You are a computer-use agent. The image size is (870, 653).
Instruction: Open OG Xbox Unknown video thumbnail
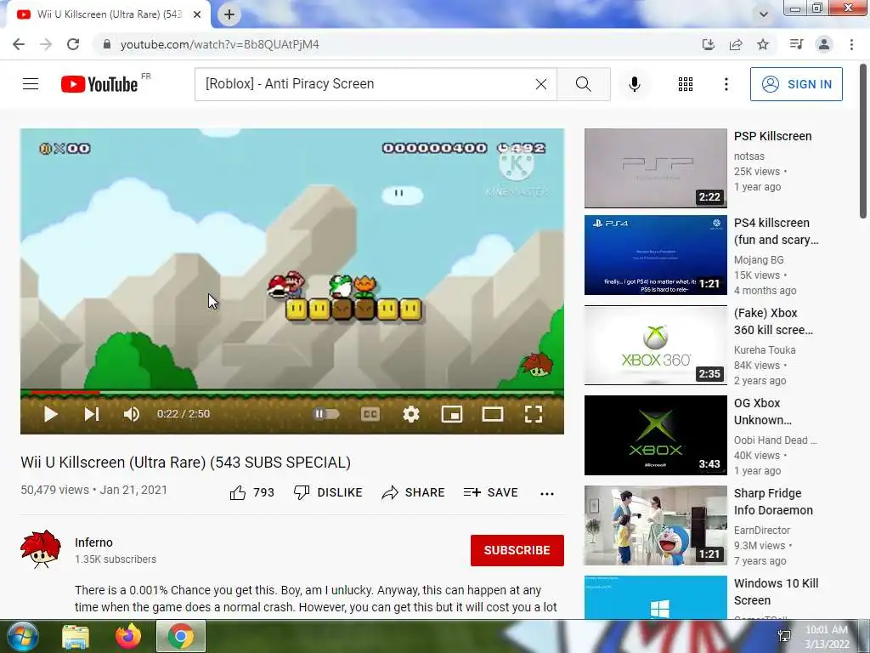(x=656, y=434)
